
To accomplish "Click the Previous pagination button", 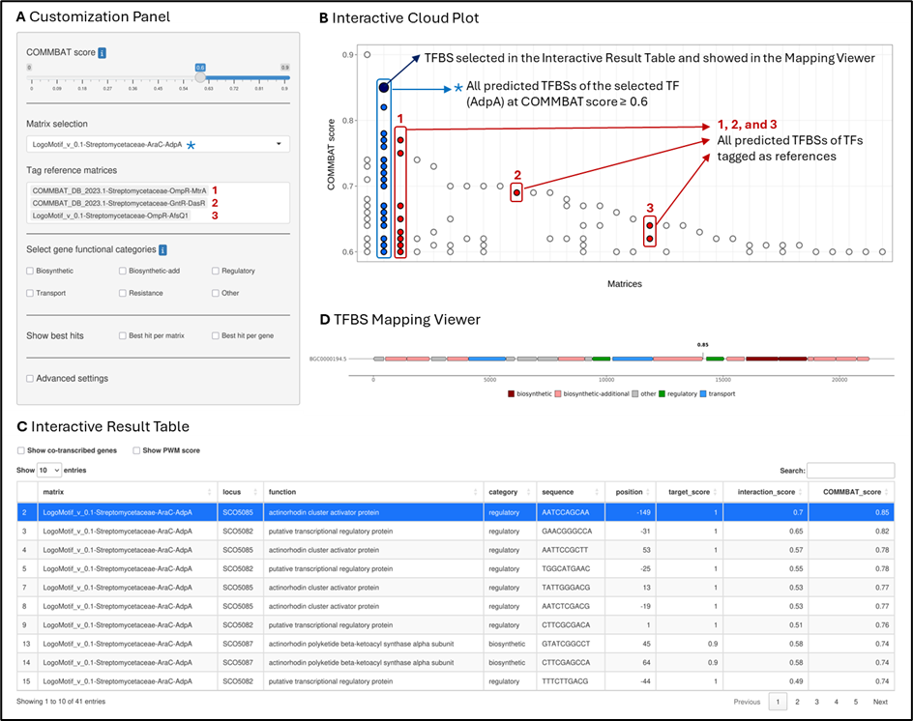I will tap(746, 702).
